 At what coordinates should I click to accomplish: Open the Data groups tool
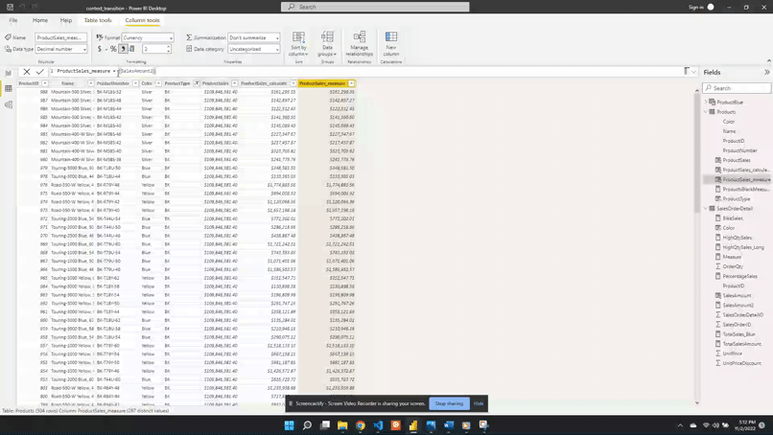[x=327, y=43]
